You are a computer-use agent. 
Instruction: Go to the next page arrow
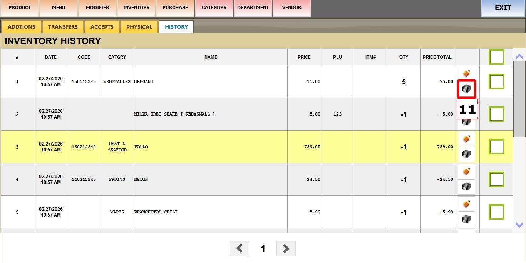pos(286,248)
